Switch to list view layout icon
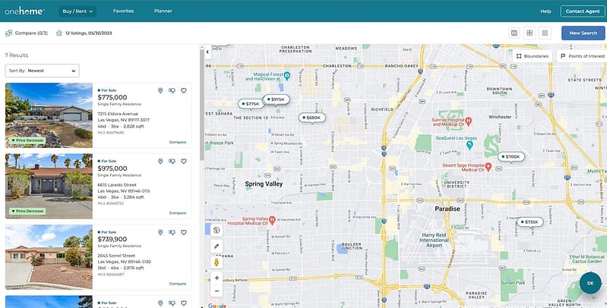Image resolution: width=607 pixels, height=308 pixels. pyautogui.click(x=545, y=33)
